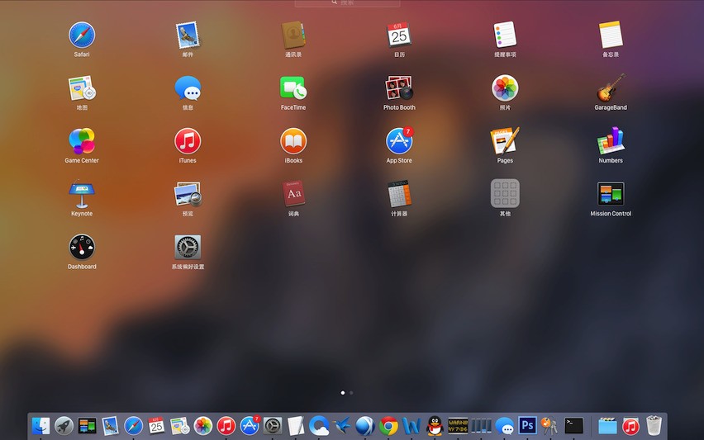Open Maps from the Dock

179,426
